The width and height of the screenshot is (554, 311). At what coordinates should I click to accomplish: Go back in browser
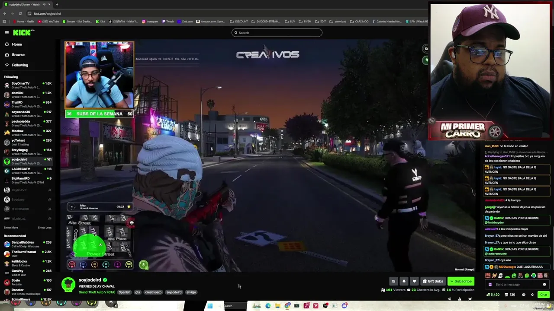coord(5,13)
